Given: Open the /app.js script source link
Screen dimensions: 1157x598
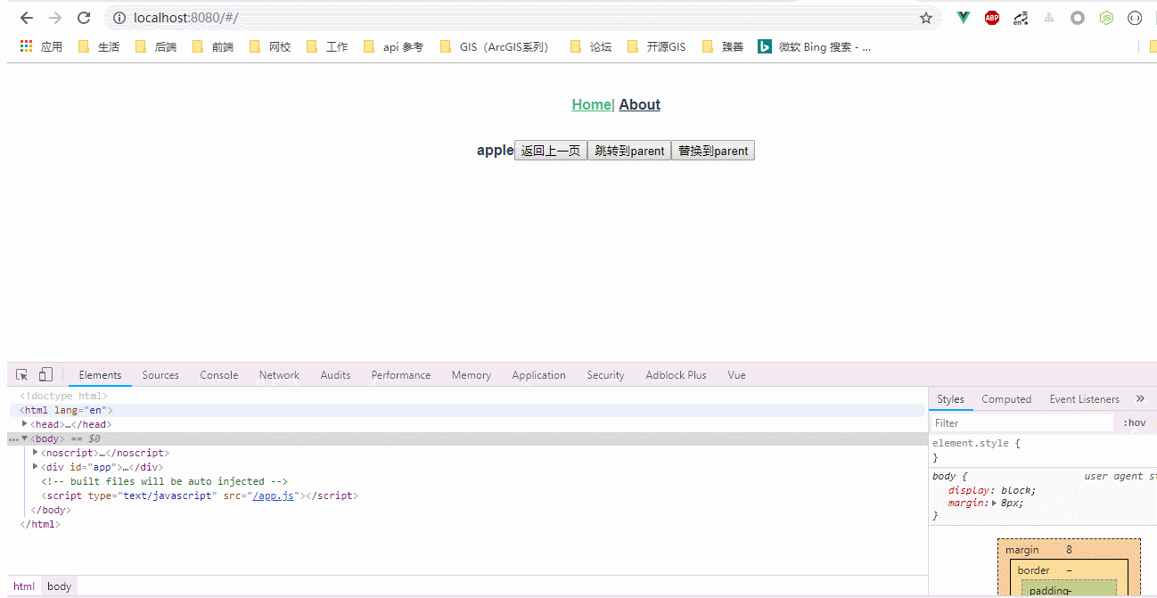Looking at the screenshot, I should pos(274,496).
